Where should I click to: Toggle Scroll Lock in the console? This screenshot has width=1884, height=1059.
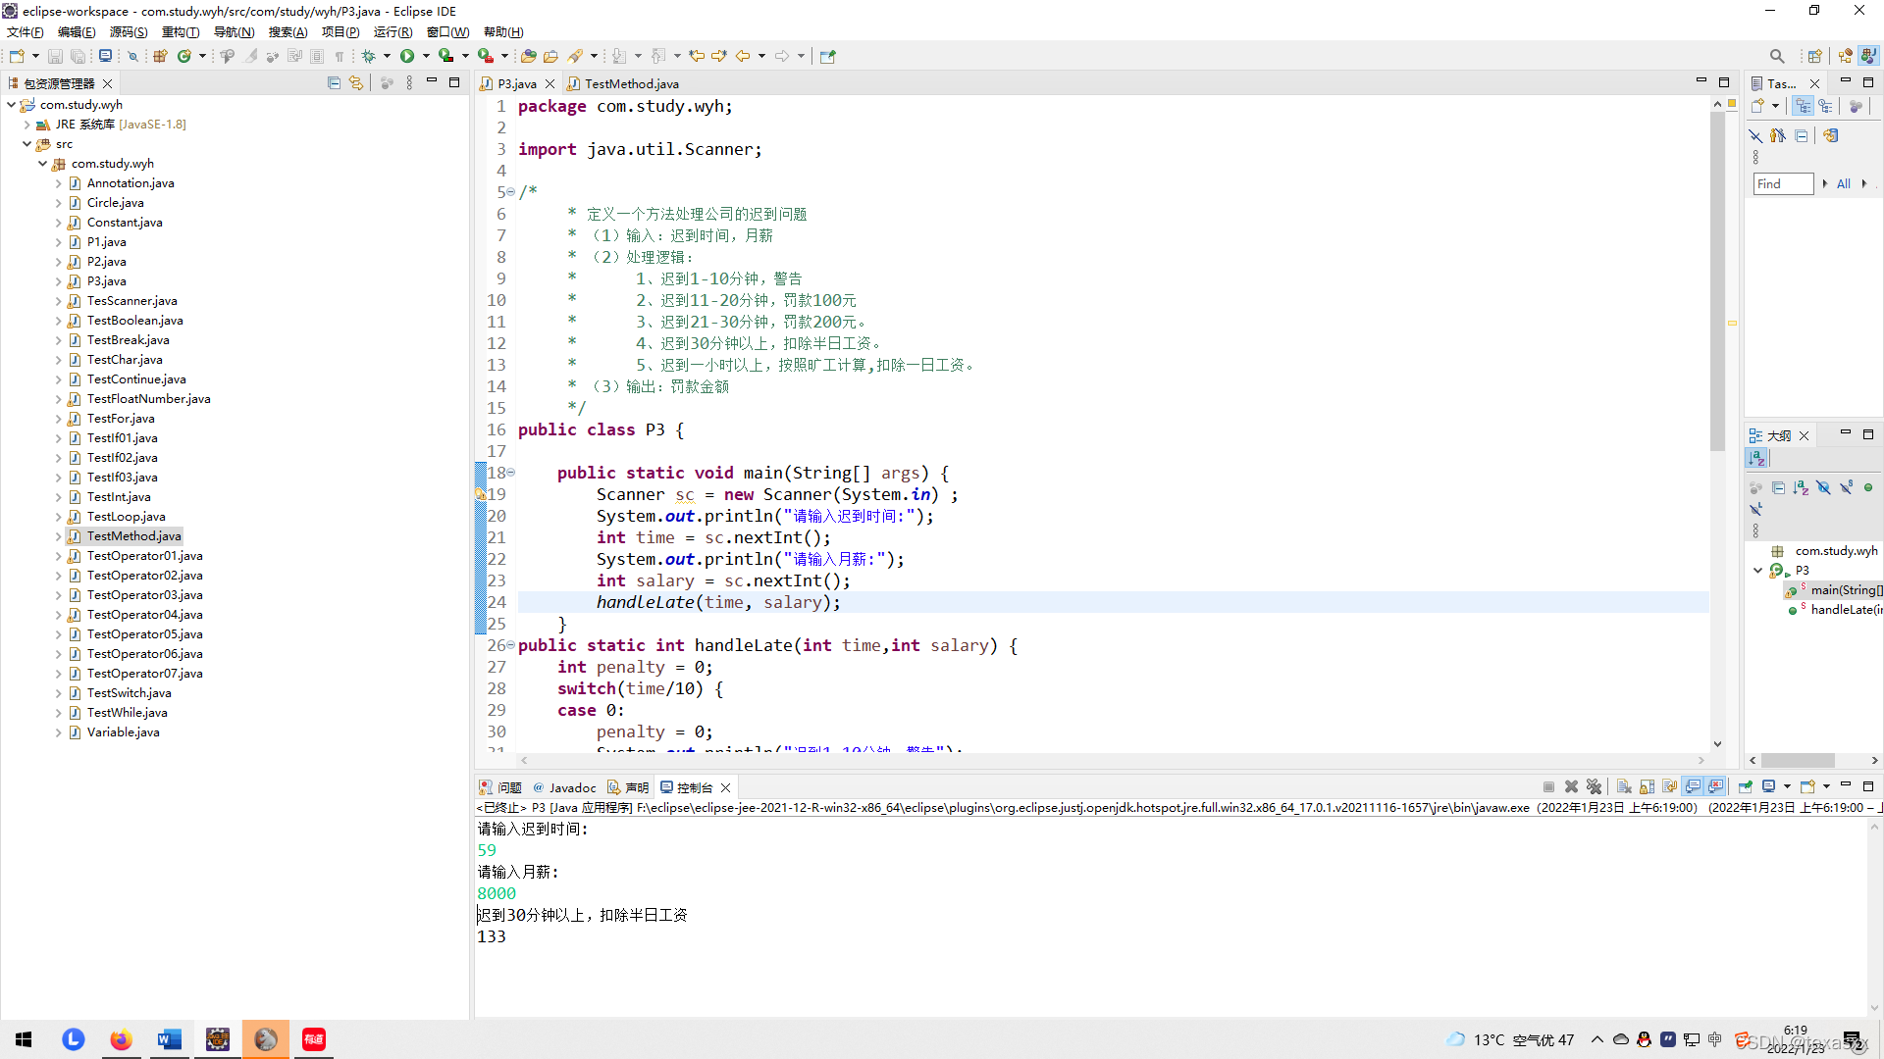tap(1648, 787)
